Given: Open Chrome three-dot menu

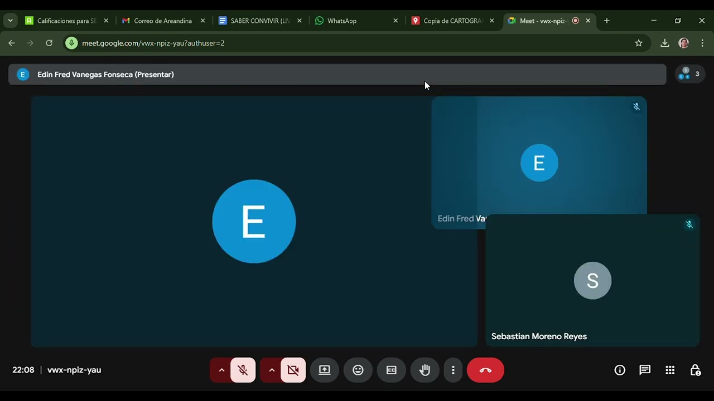Looking at the screenshot, I should (702, 43).
